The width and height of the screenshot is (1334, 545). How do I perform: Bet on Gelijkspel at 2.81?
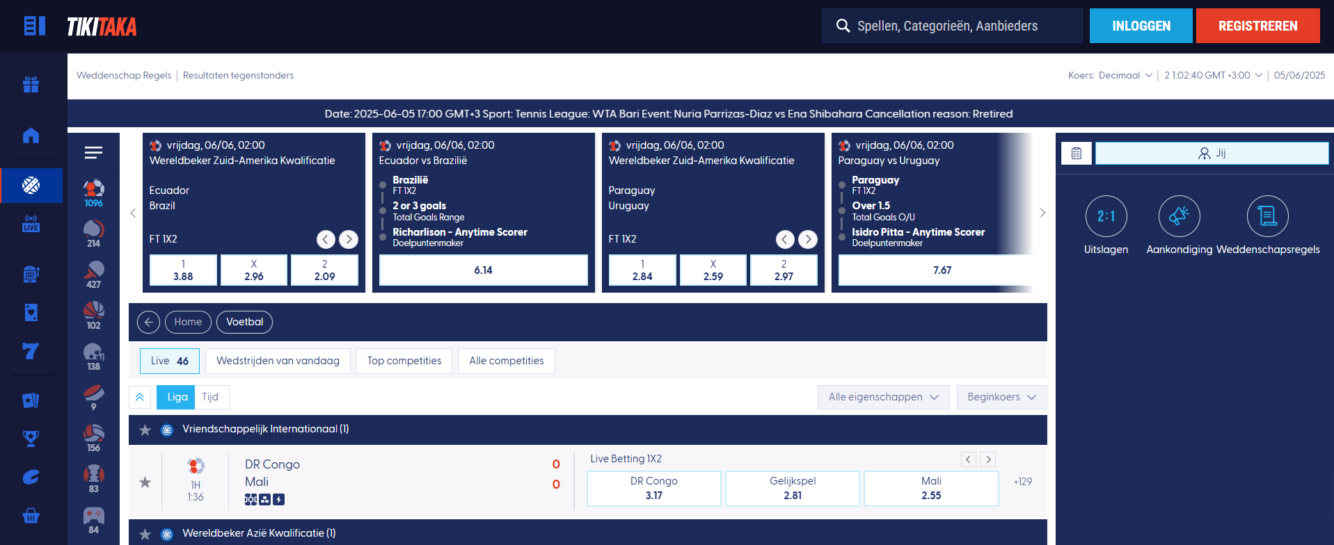click(793, 488)
